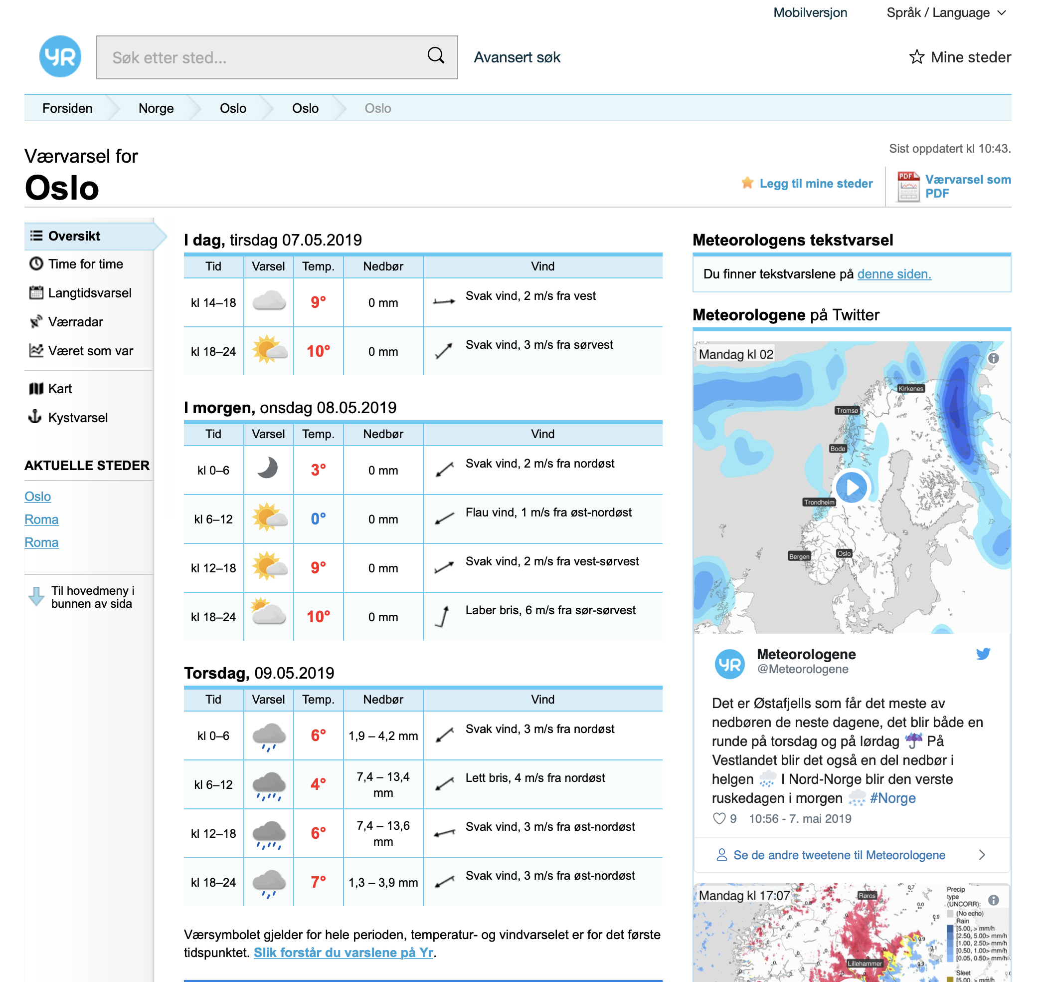The height and width of the screenshot is (982, 1047).
Task: Navigate to Norge in the breadcrumb
Action: (x=156, y=108)
